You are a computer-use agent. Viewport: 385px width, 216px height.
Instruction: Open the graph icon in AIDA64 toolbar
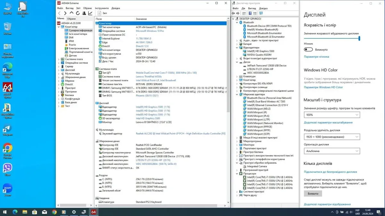[x=90, y=13]
